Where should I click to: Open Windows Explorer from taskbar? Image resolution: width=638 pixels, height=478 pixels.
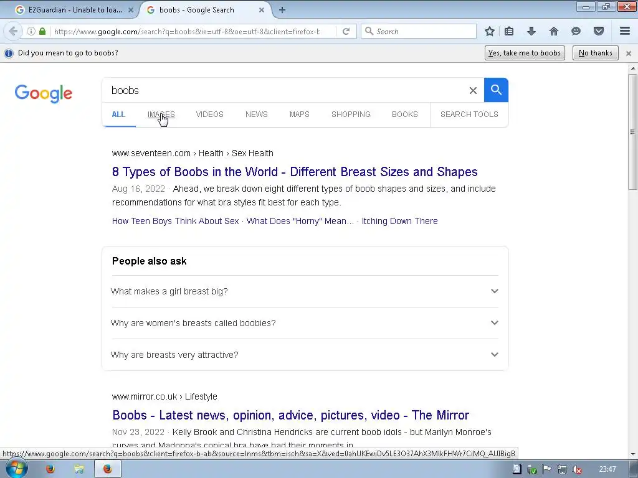[79, 469]
